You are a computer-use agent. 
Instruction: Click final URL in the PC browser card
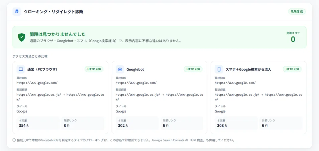pos(37,83)
